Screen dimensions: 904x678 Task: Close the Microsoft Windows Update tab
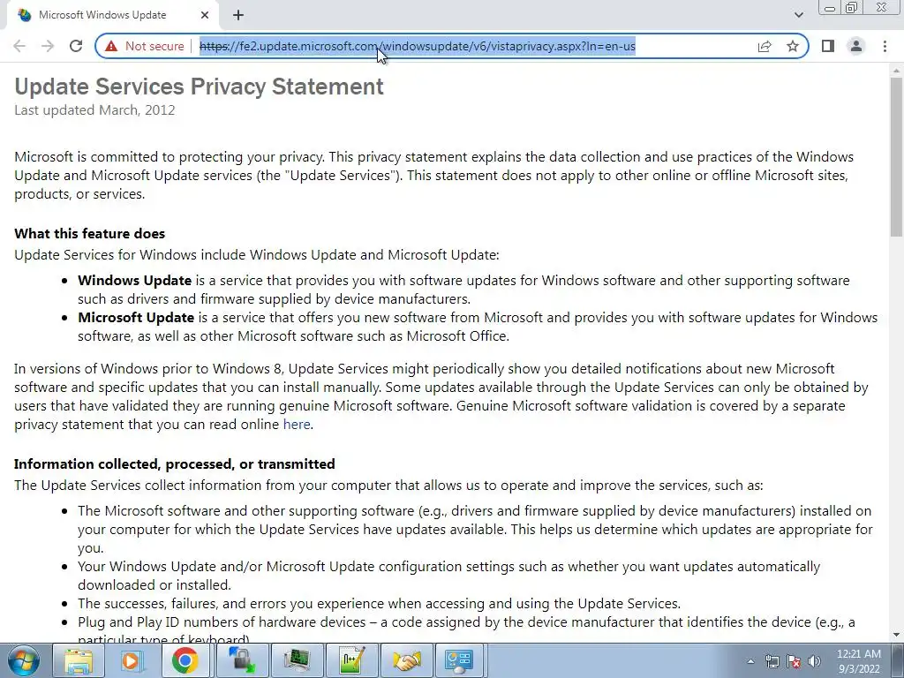click(x=205, y=15)
